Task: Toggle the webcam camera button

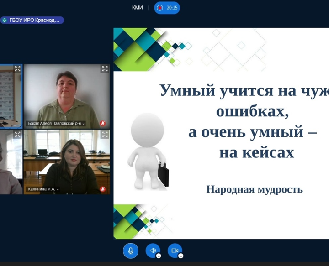Action: pos(175,250)
